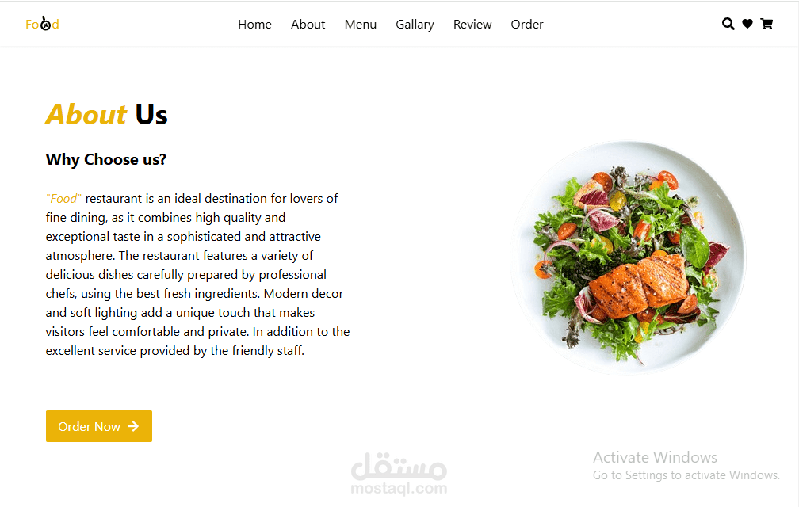Click the Why Choose us? subheading

pos(106,159)
